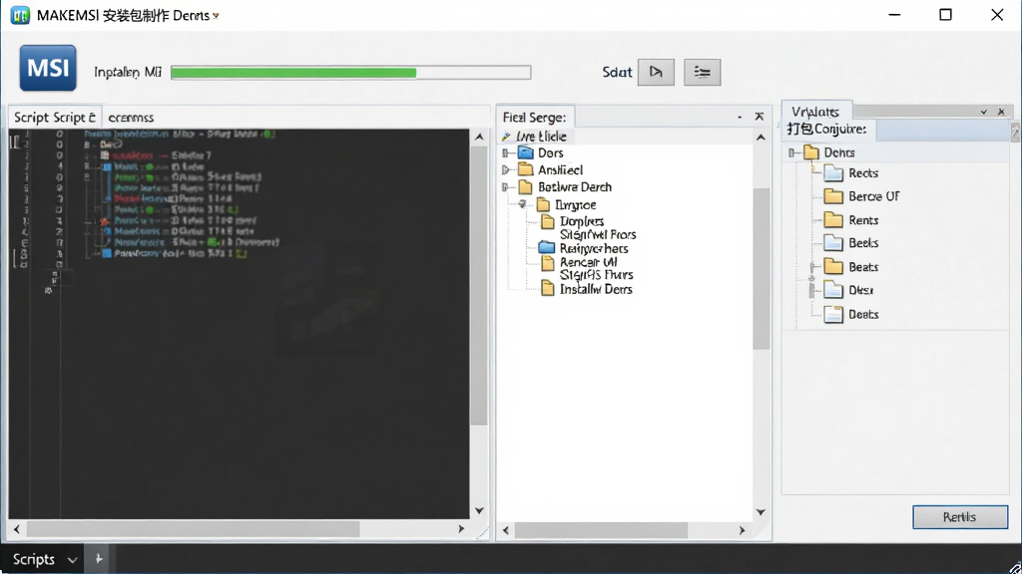The width and height of the screenshot is (1022, 574).
Task: Select the Betlwre Derch folder icon
Action: [x=525, y=187]
